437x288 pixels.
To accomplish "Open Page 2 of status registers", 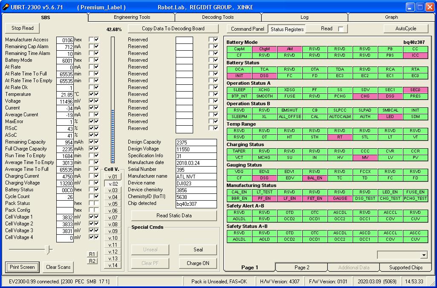I will pos(302,268).
